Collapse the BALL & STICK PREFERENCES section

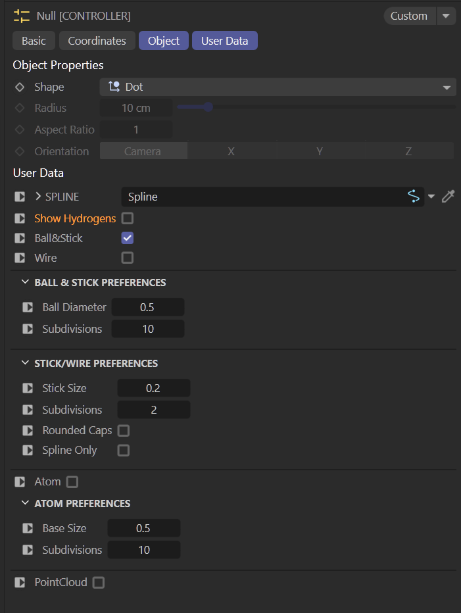click(26, 282)
